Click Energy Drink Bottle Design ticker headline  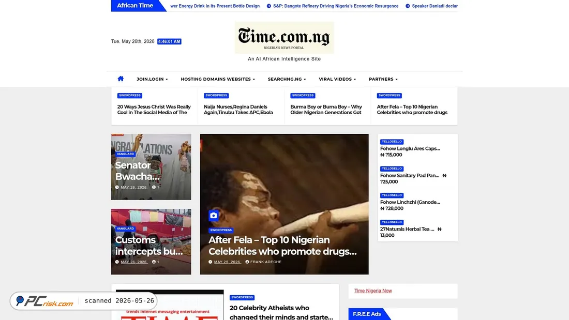point(215,6)
